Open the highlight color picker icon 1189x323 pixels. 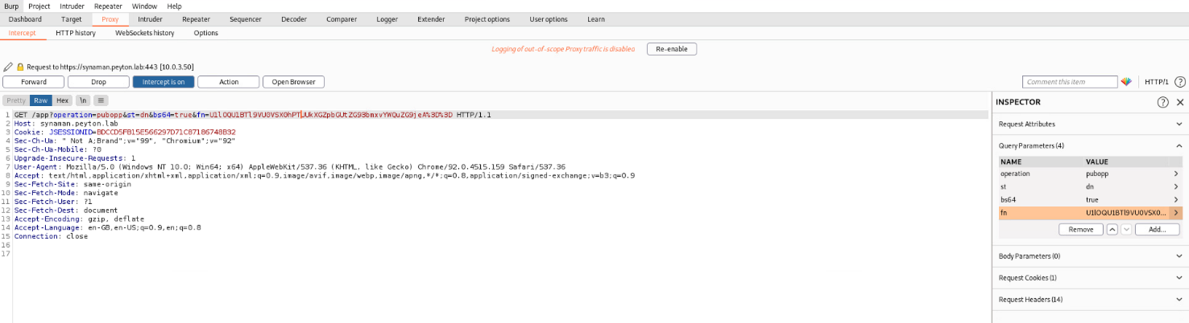(x=1126, y=82)
